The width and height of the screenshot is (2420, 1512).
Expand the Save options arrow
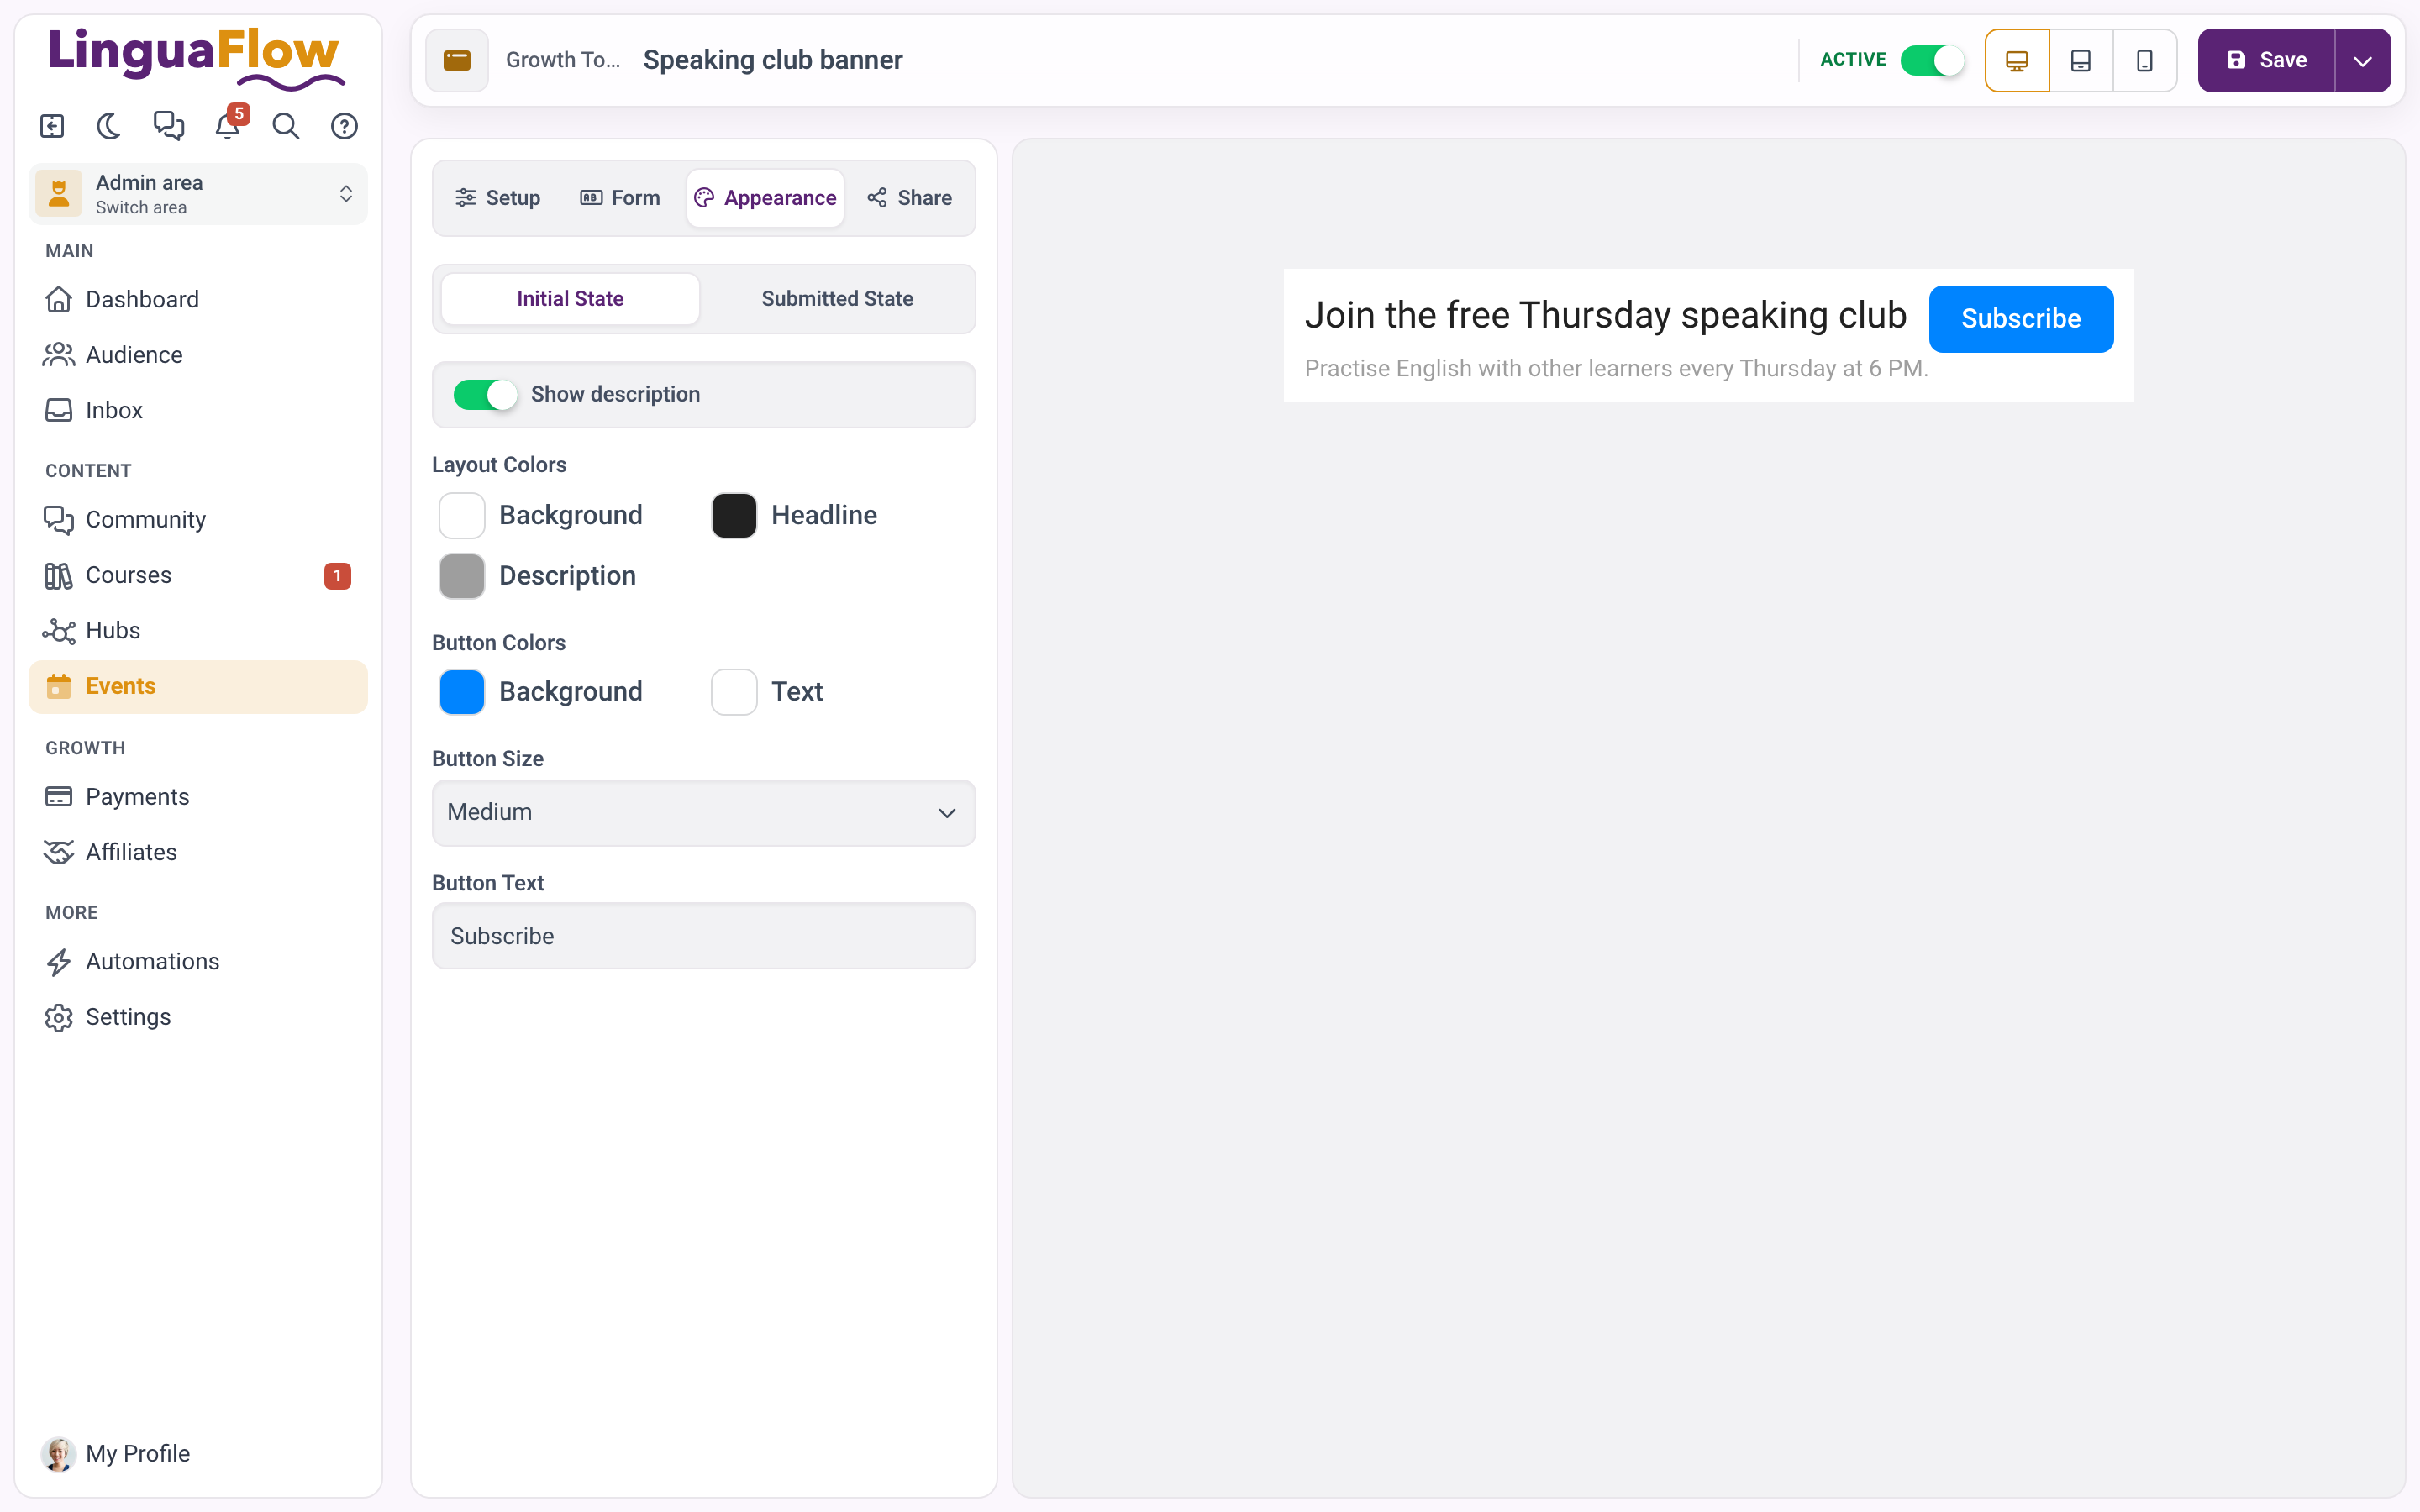[2362, 60]
